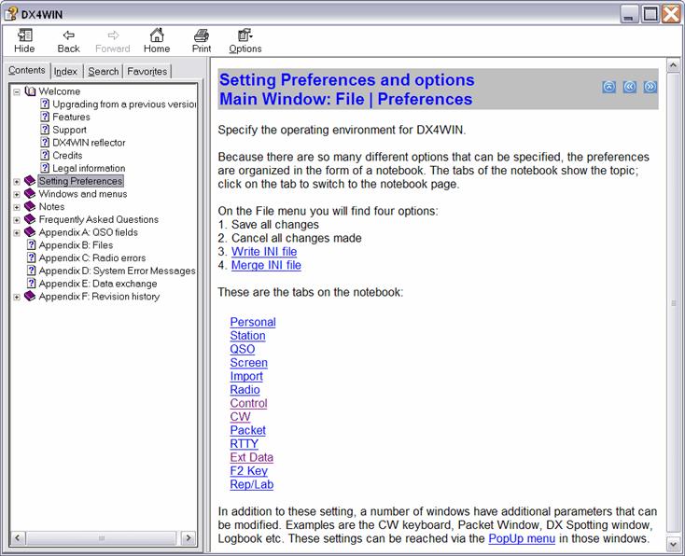Open the visited Control link
Viewport: 685px width, 556px height.
[248, 403]
